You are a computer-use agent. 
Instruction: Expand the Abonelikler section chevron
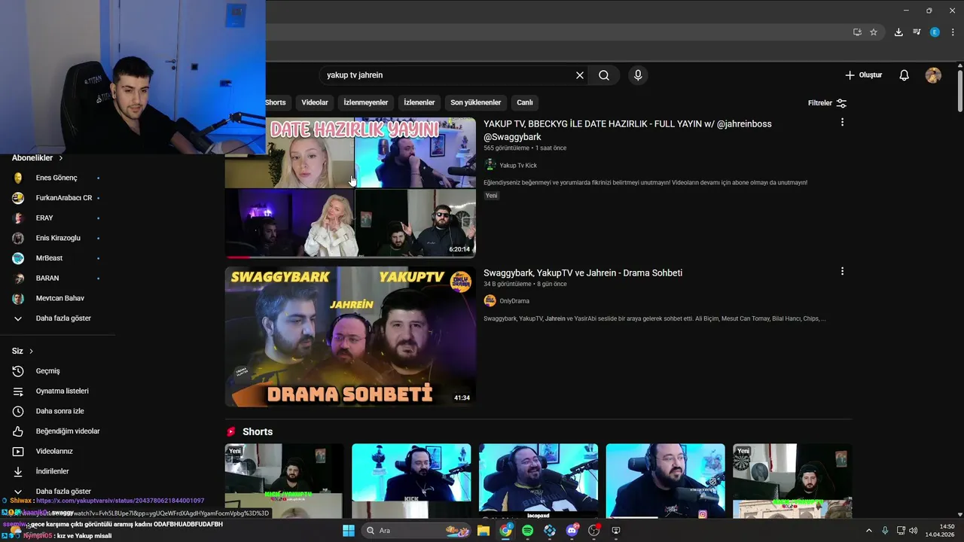(61, 158)
